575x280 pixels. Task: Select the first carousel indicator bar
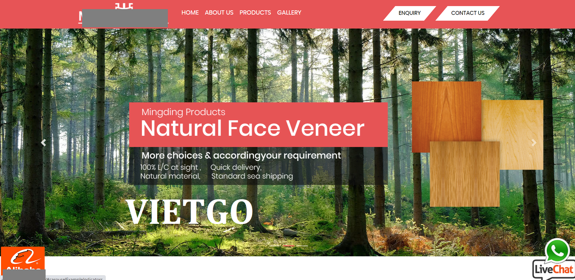tap(275, 246)
